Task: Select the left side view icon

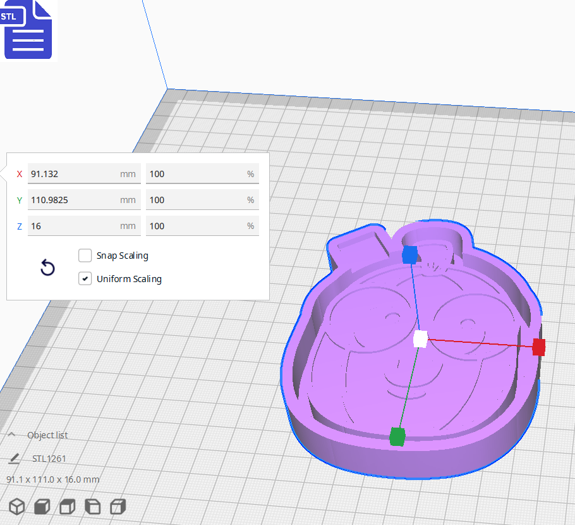Action: point(91,507)
